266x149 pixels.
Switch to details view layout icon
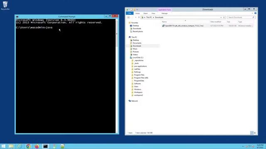(252, 133)
